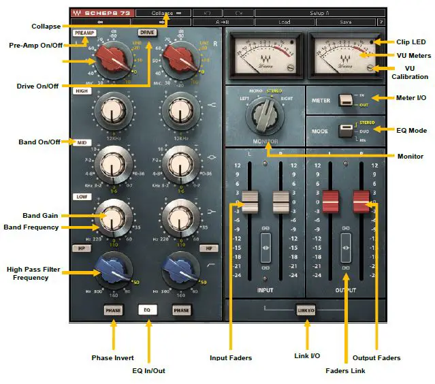Click the left VU meter display
The image size is (435, 384).
pos(265,55)
